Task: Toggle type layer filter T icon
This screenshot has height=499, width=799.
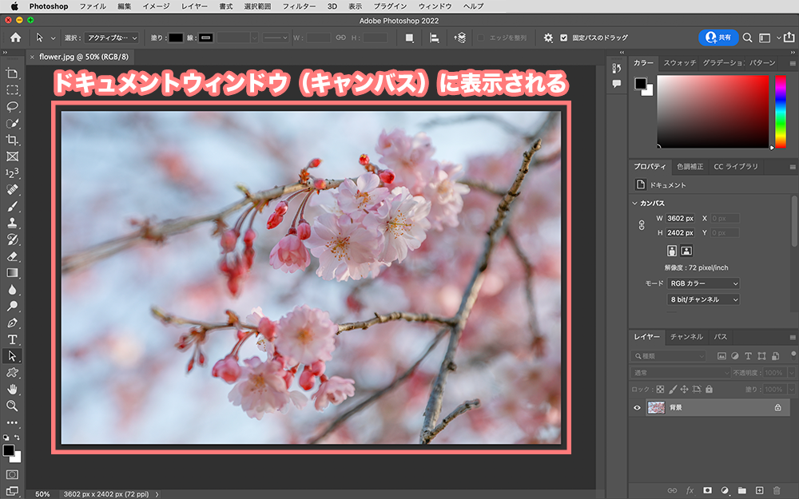Action: tap(748, 356)
